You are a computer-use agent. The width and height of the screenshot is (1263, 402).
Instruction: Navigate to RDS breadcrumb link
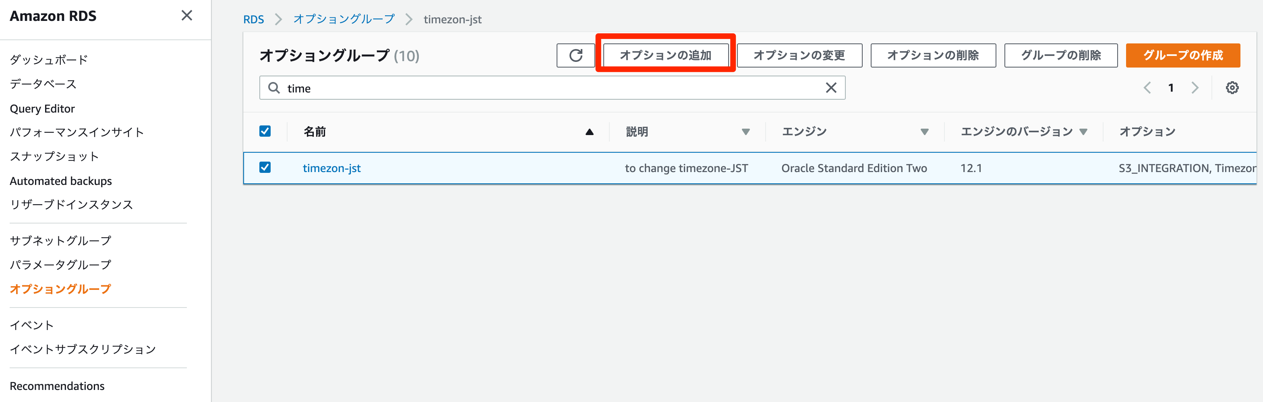click(x=253, y=20)
